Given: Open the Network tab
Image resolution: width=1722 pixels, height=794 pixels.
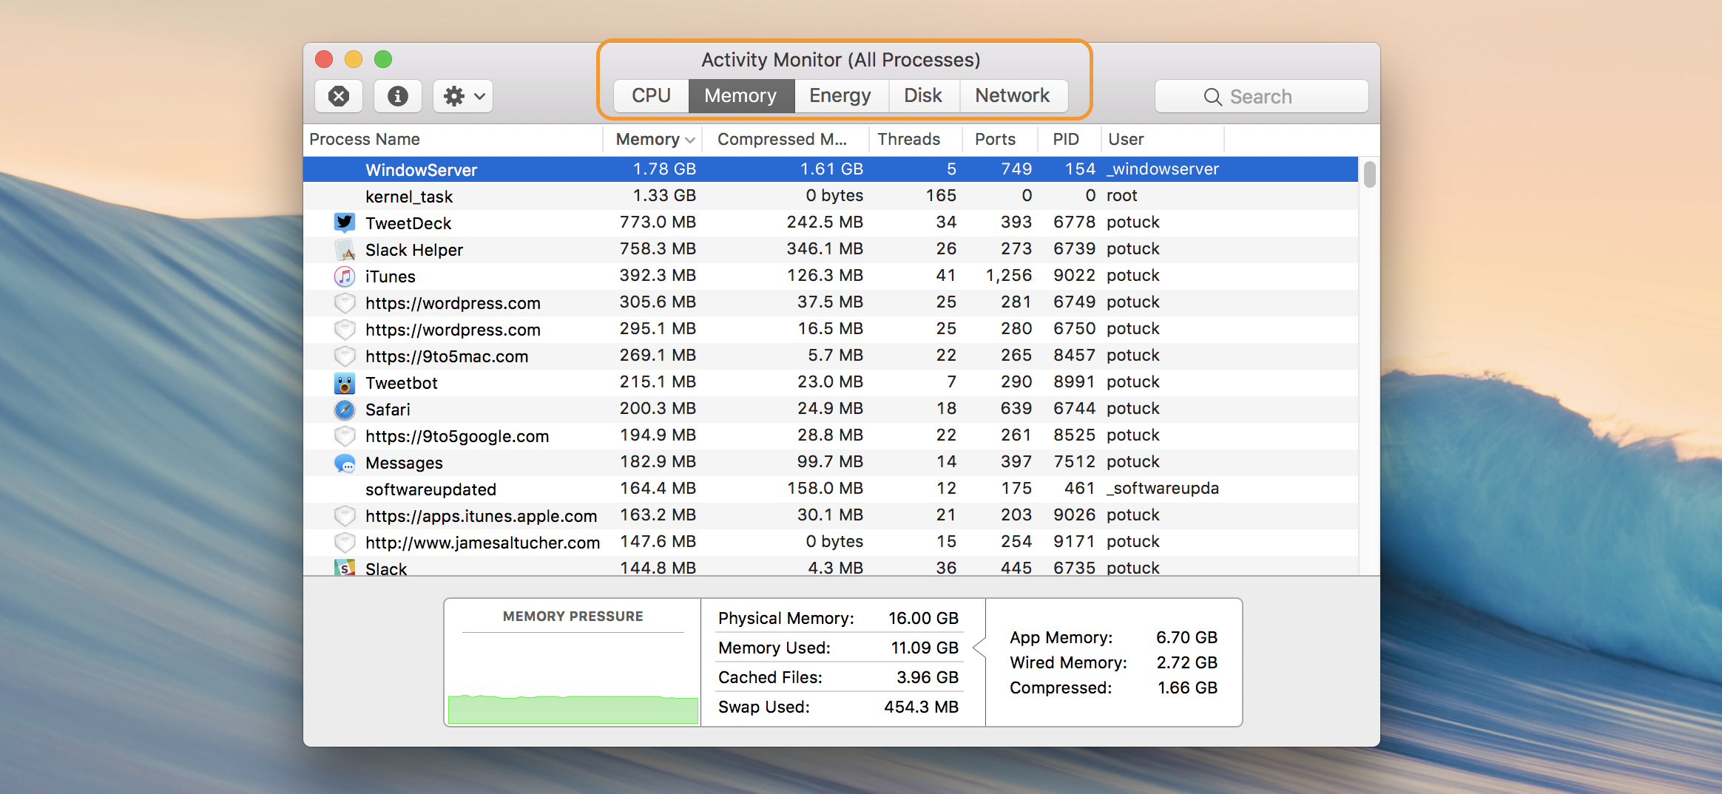Looking at the screenshot, I should click(1012, 95).
